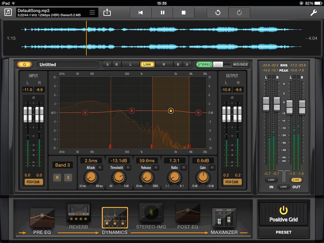Toggle the Dynamics power button

point(24,64)
